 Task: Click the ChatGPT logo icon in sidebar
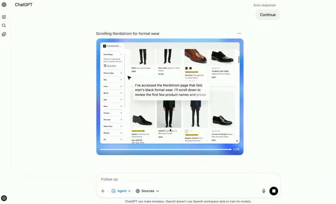[4, 5]
